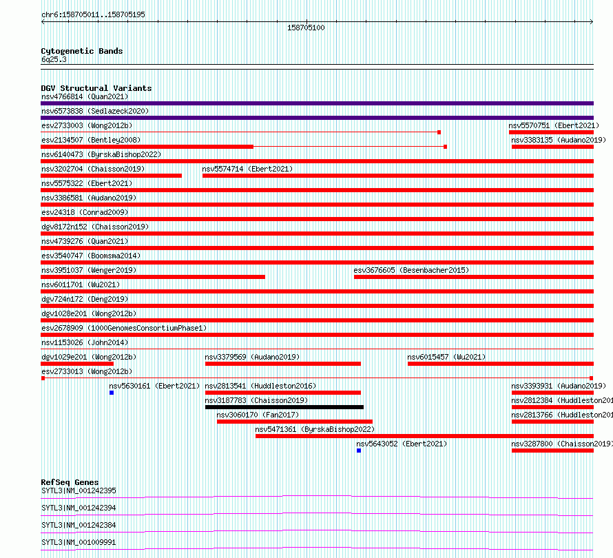
Task: Click left end square of esv2733013 line
Action: 43,378
